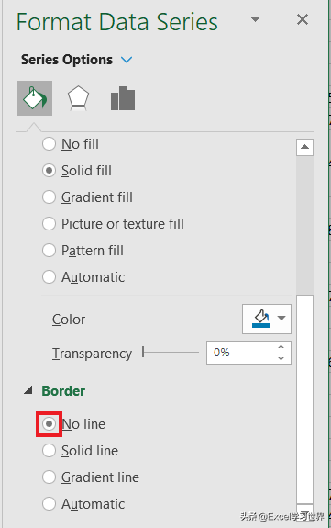Viewport: 331px width, 528px height.
Task: Expand the Series Options chevron menu
Action: [x=127, y=60]
